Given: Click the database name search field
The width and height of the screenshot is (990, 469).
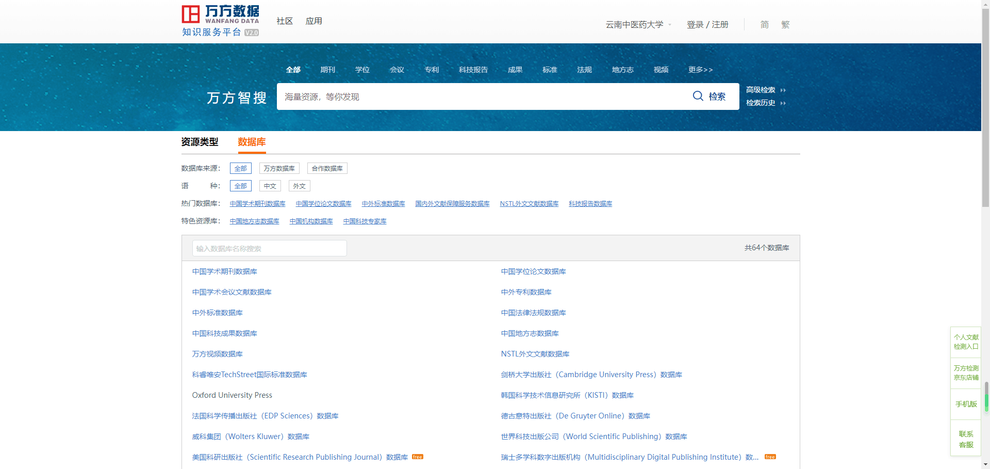Looking at the screenshot, I should click(x=269, y=248).
